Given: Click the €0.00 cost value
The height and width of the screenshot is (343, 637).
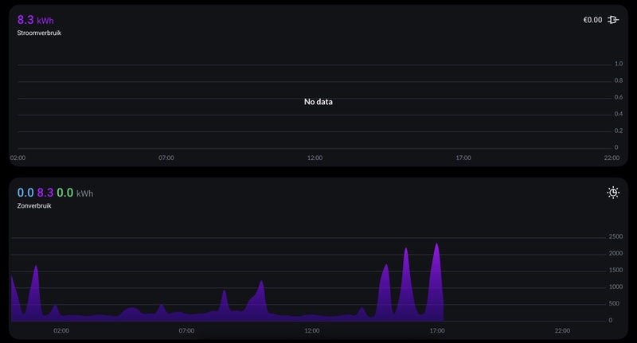Looking at the screenshot, I should click(592, 20).
